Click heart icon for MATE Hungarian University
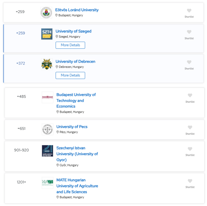Viewport: 207px width, 206px height. pos(190,181)
